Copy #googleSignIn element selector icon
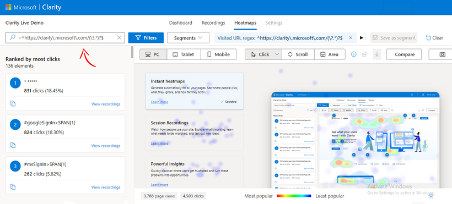 [13, 145]
